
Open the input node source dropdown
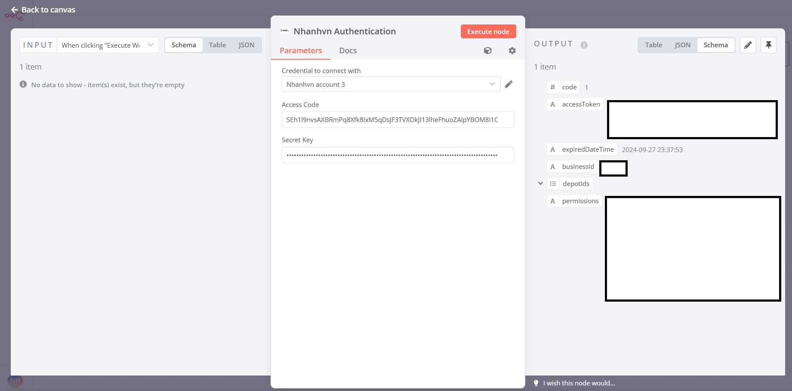[108, 45]
